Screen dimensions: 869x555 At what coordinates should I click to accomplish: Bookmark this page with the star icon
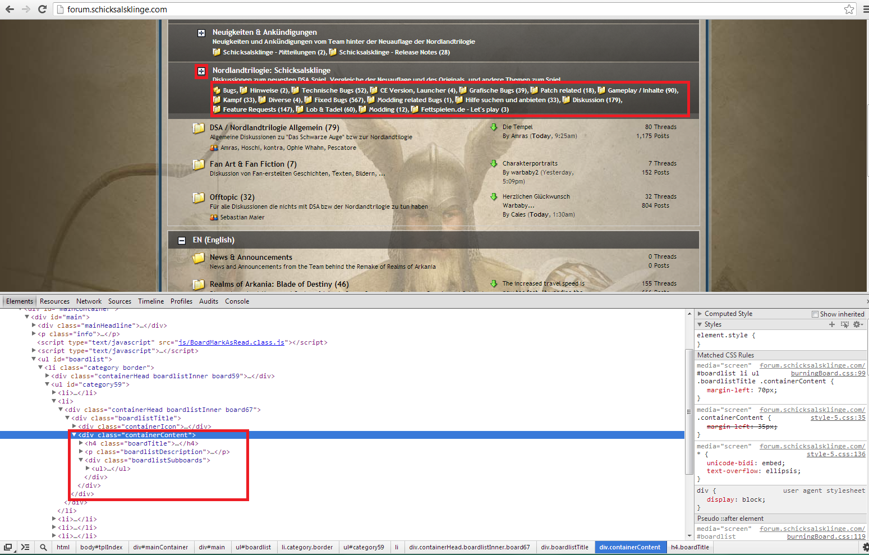click(849, 9)
